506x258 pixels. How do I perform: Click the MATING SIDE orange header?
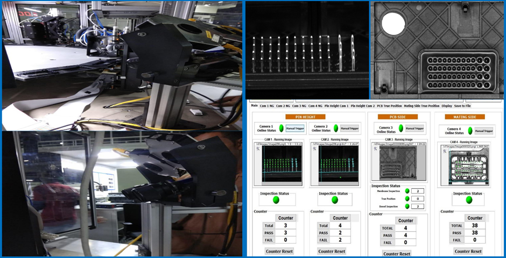pyautogui.click(x=465, y=117)
